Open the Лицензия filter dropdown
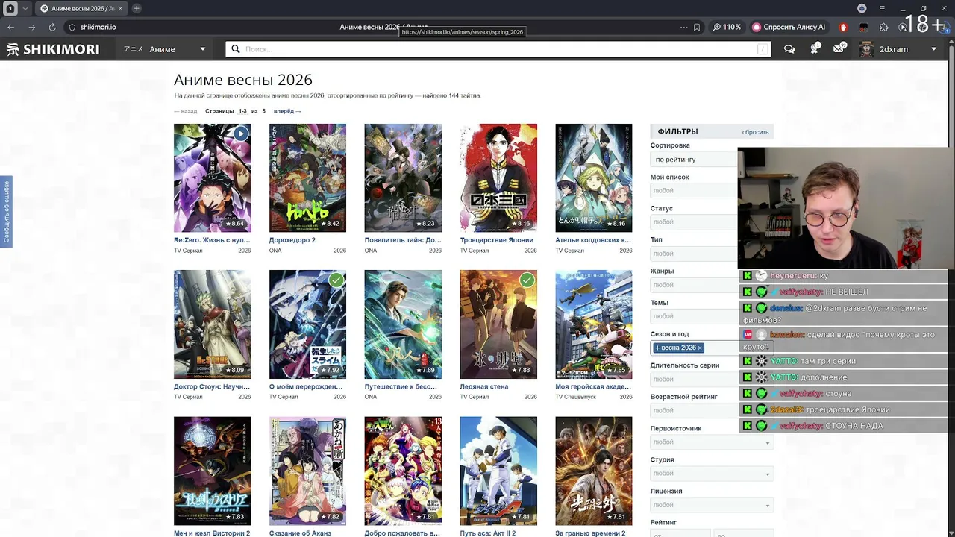The width and height of the screenshot is (955, 537). click(x=712, y=505)
